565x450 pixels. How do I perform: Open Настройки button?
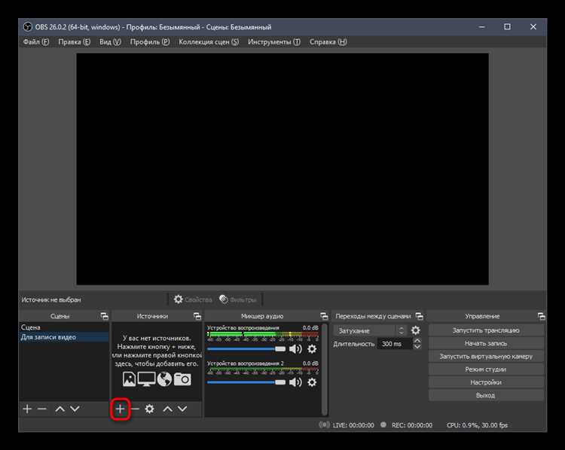[486, 382]
